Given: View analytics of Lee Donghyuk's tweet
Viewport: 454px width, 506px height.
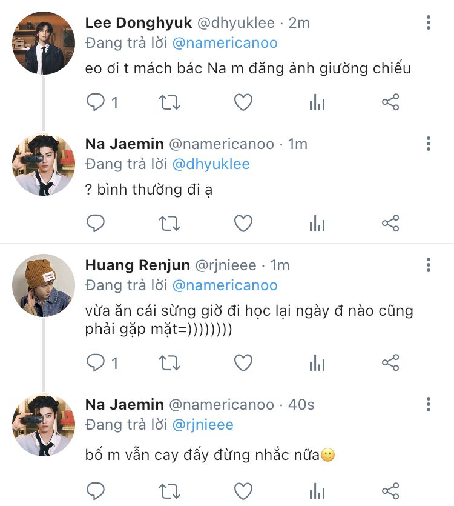Looking at the screenshot, I should tap(317, 102).
